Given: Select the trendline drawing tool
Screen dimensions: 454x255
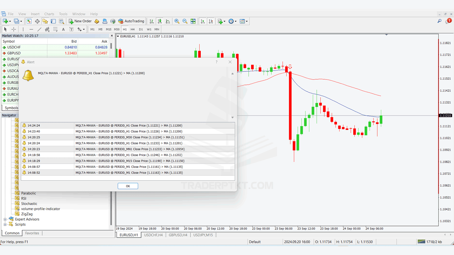Looking at the screenshot, I should tap(39, 29).
